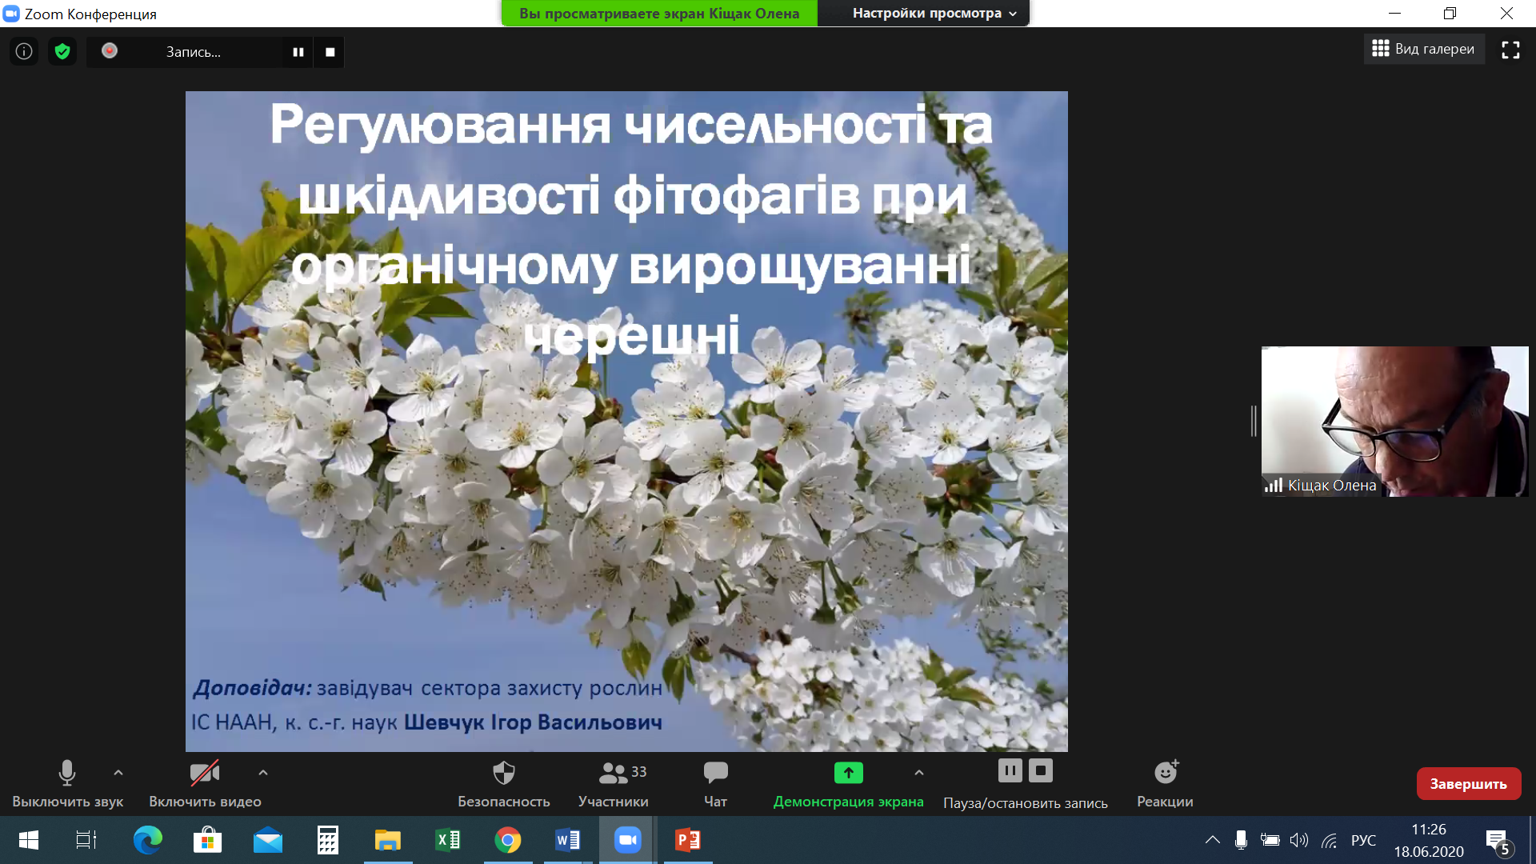Switch to Вид галереи view
This screenshot has width=1536, height=864.
(1423, 49)
